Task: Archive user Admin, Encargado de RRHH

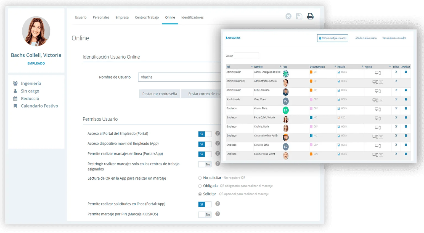Action: (406, 72)
